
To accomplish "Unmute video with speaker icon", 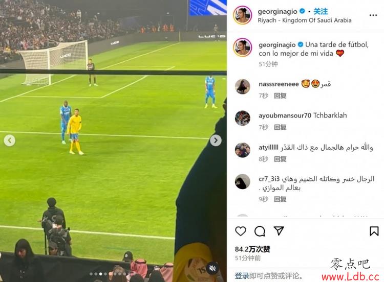I will coord(212,269).
